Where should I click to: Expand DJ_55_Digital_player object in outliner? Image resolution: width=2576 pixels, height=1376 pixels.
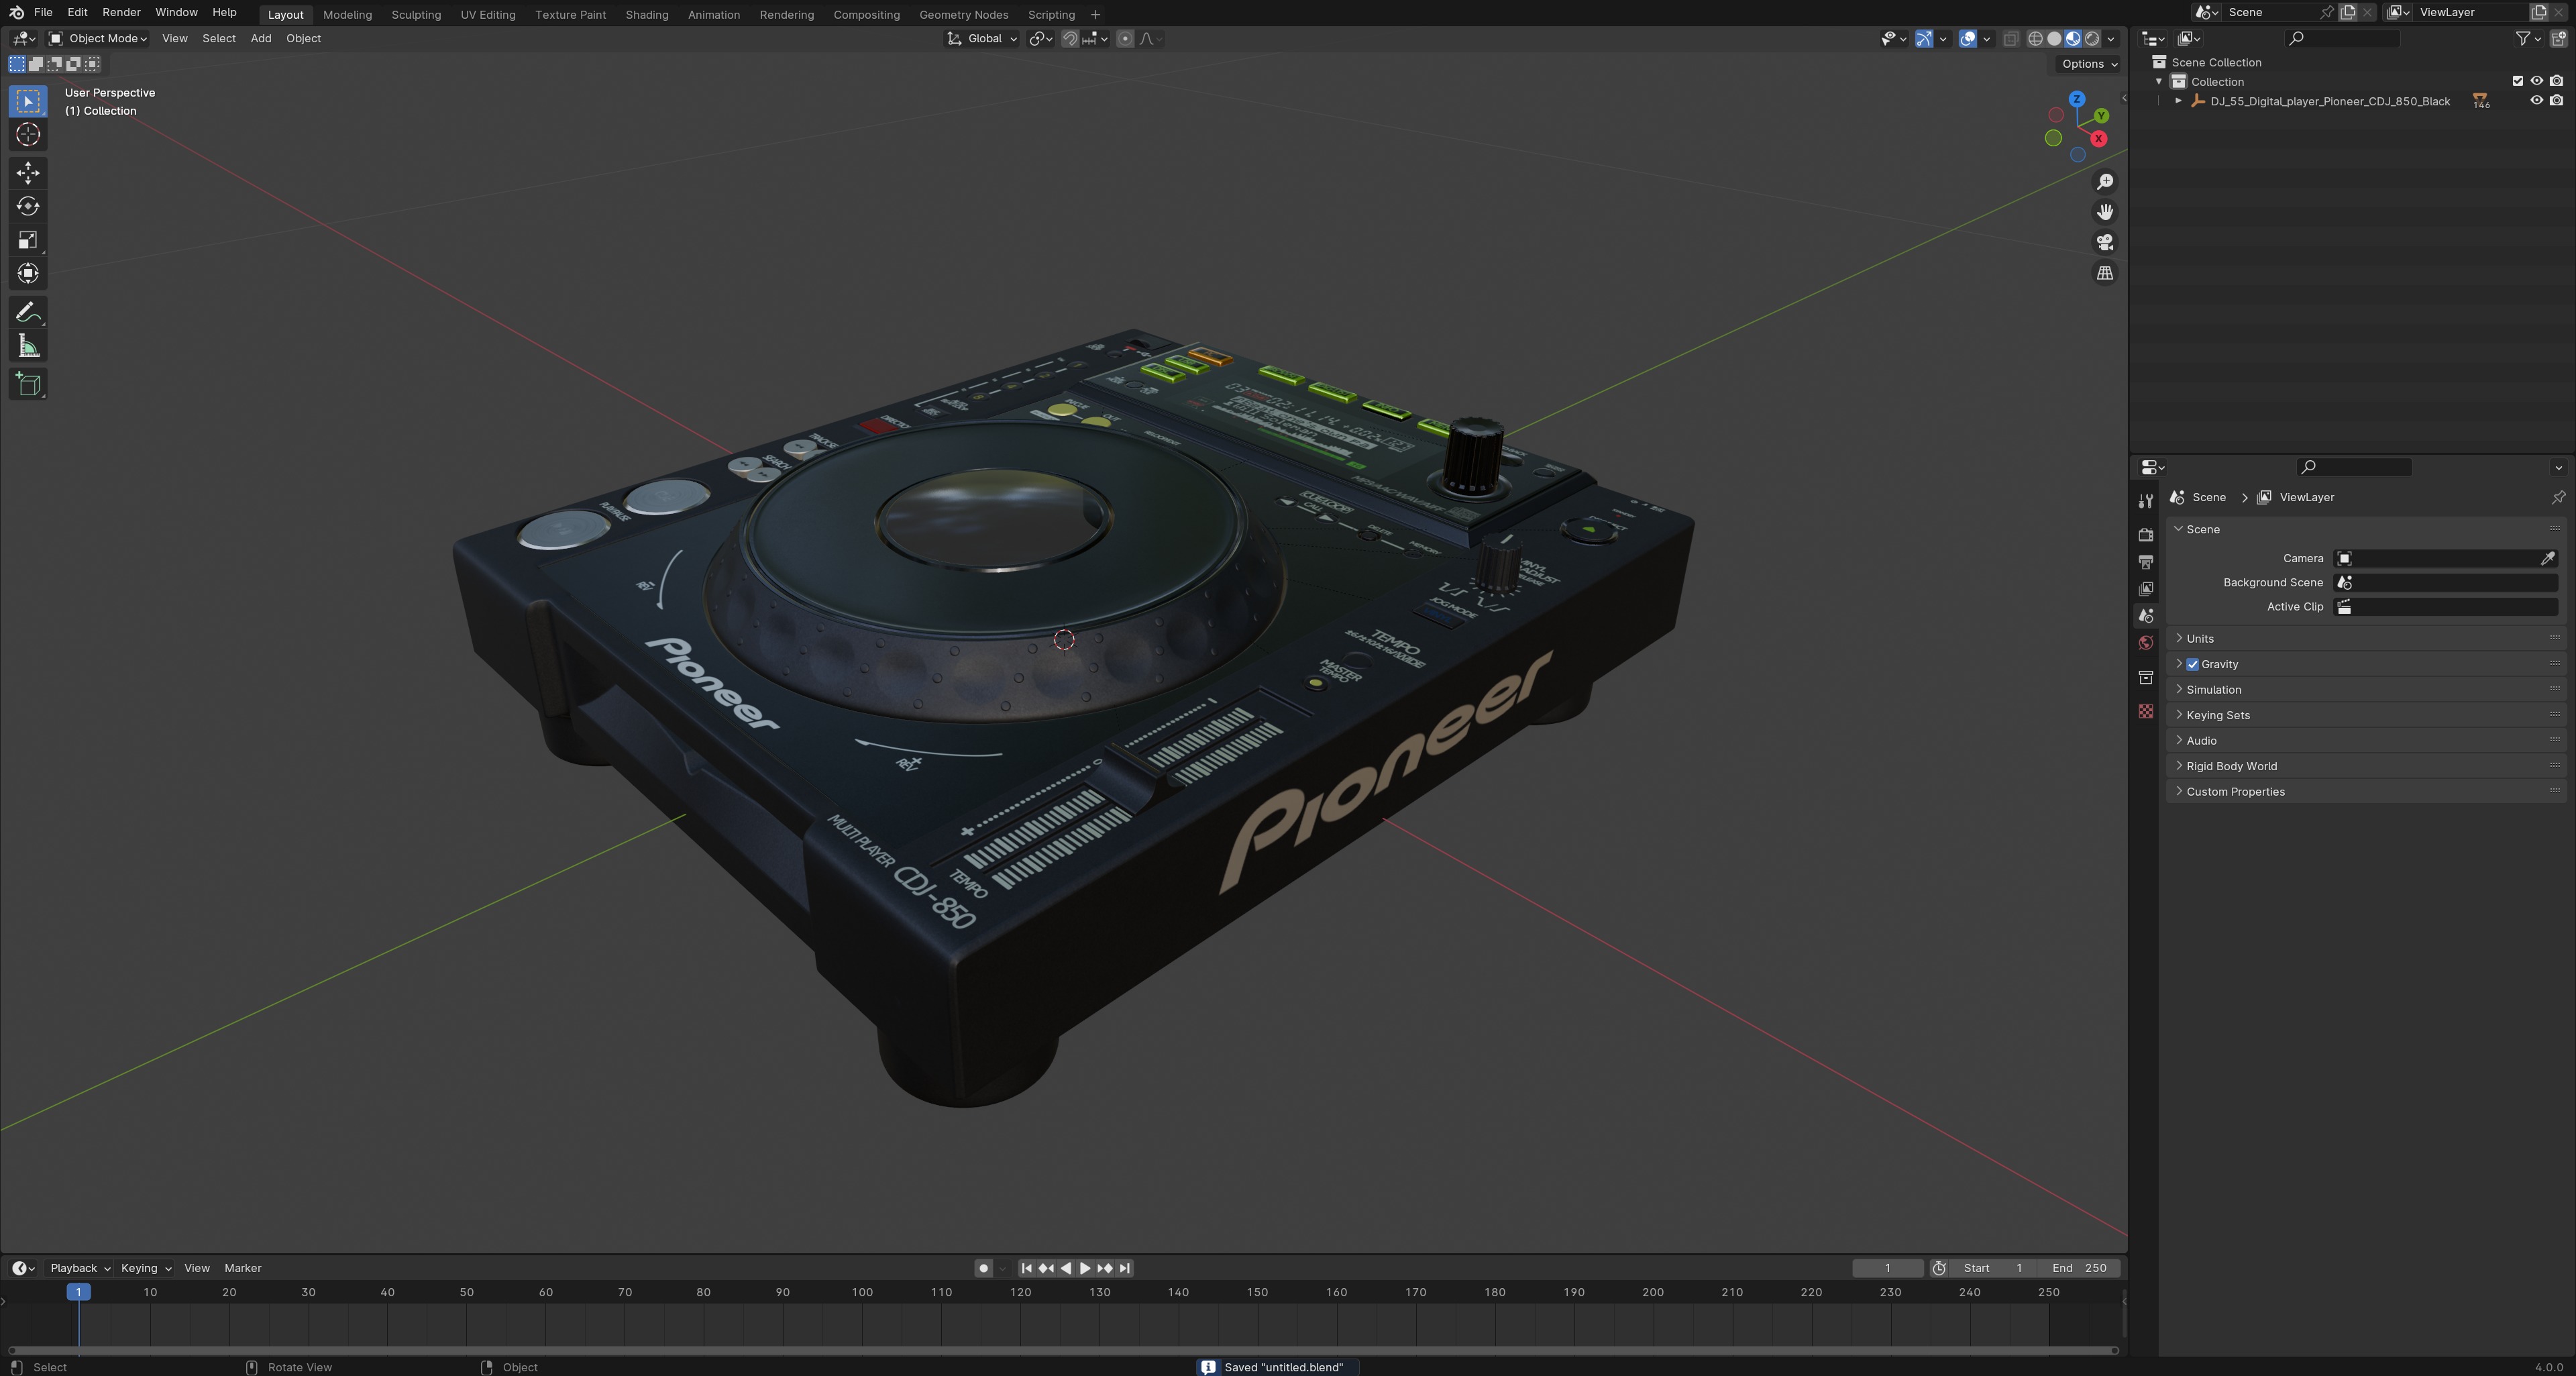(x=2178, y=101)
